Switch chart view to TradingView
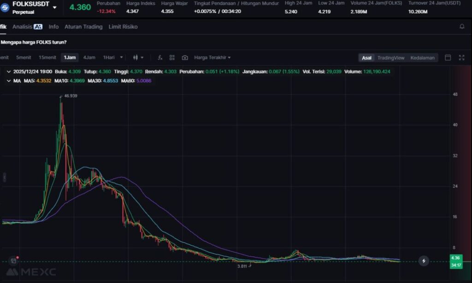The height and width of the screenshot is (283, 472). pyautogui.click(x=390, y=58)
